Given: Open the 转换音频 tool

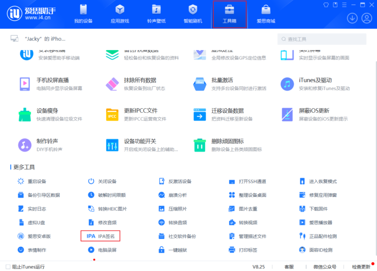Looking at the screenshot, I should tap(173, 222).
